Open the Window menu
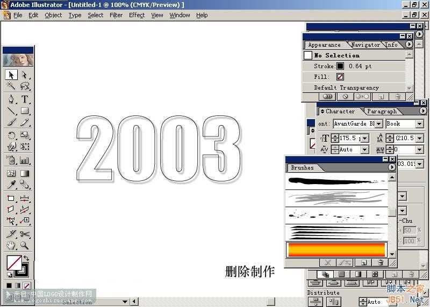Viewport: 430px width, 307px height. coord(180,15)
